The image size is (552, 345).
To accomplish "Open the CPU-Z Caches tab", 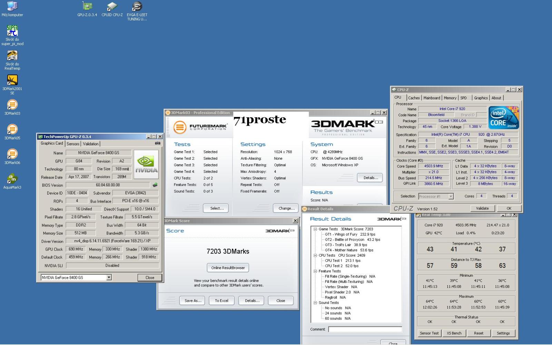I will 414,98.
